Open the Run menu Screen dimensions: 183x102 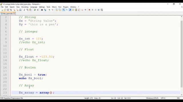click(60, 7)
